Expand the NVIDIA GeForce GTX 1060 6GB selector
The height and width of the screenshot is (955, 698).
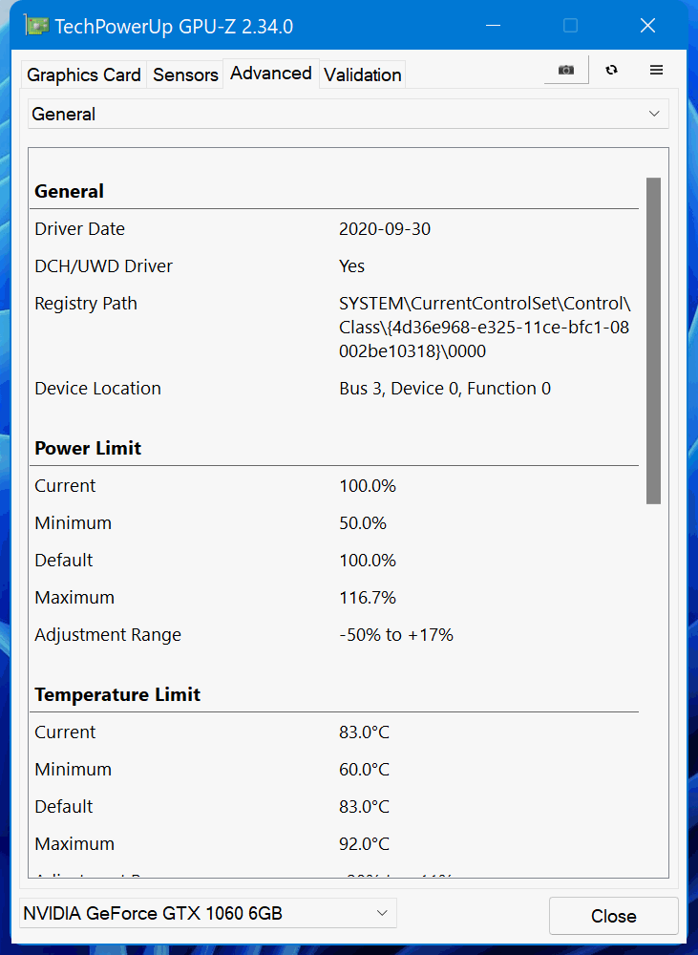(x=208, y=913)
